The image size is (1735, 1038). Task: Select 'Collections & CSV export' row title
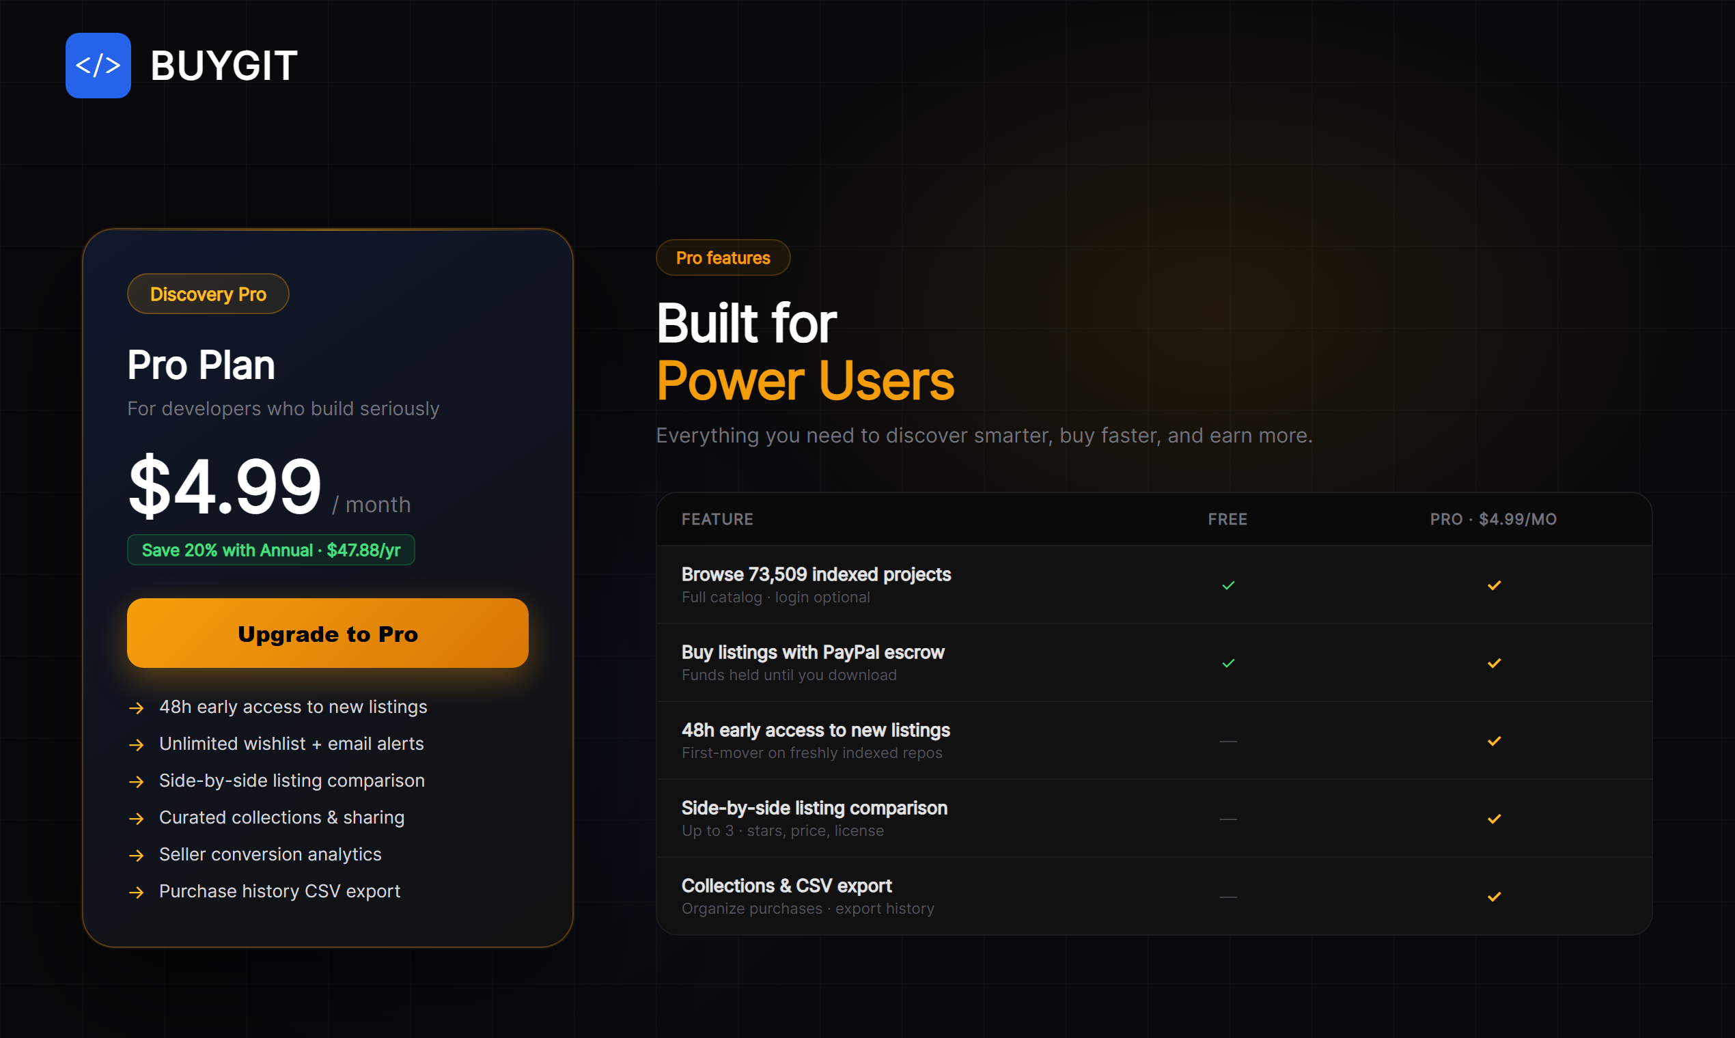pos(786,886)
